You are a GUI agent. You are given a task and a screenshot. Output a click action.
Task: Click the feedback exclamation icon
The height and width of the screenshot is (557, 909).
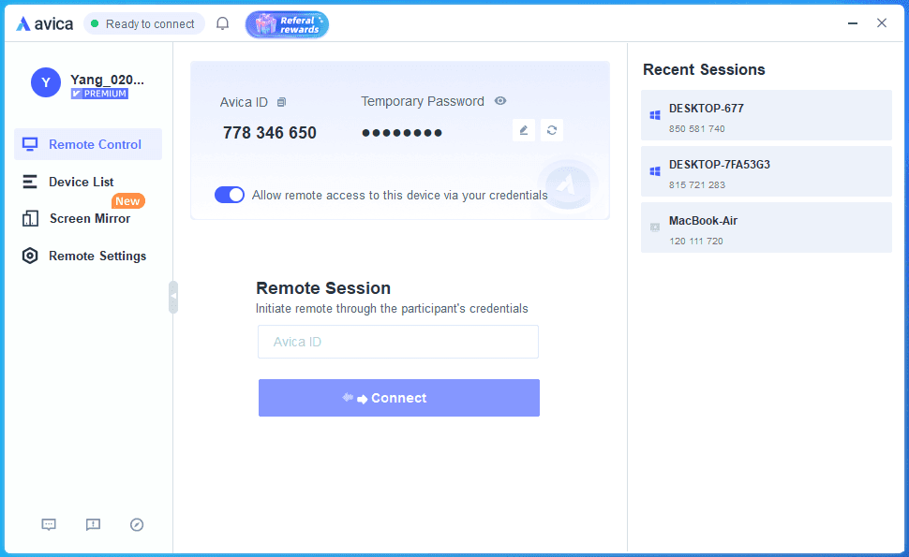click(x=93, y=525)
